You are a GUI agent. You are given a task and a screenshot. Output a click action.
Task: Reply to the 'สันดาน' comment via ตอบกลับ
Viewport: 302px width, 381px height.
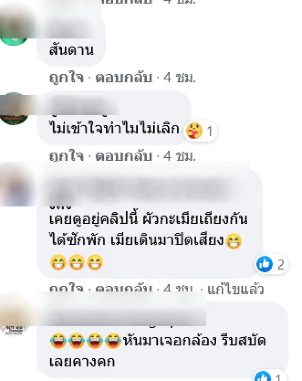click(x=123, y=78)
